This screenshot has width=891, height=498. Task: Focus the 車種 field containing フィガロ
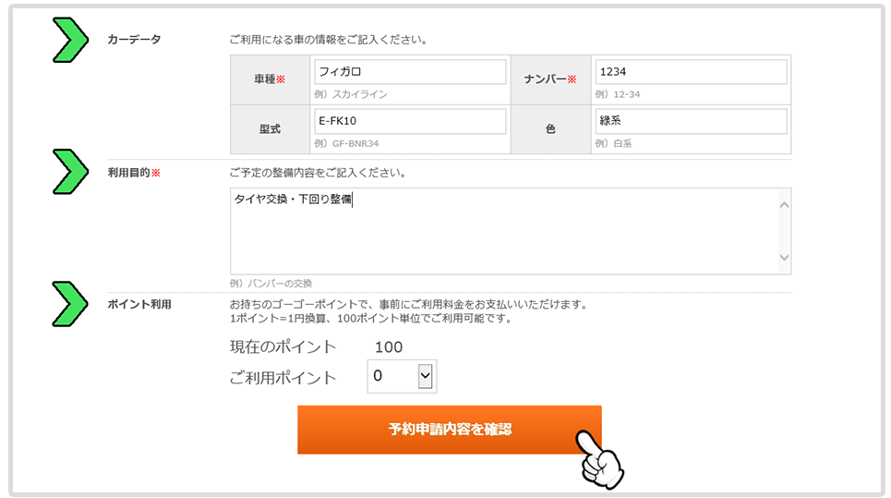pyautogui.click(x=410, y=72)
